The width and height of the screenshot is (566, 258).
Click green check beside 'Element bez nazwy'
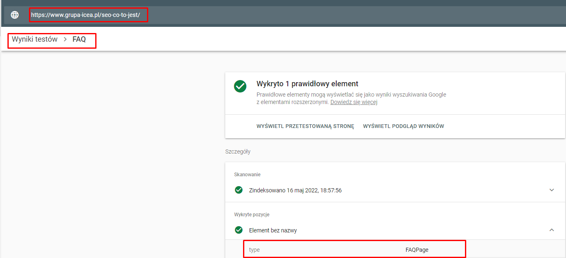pyautogui.click(x=238, y=230)
